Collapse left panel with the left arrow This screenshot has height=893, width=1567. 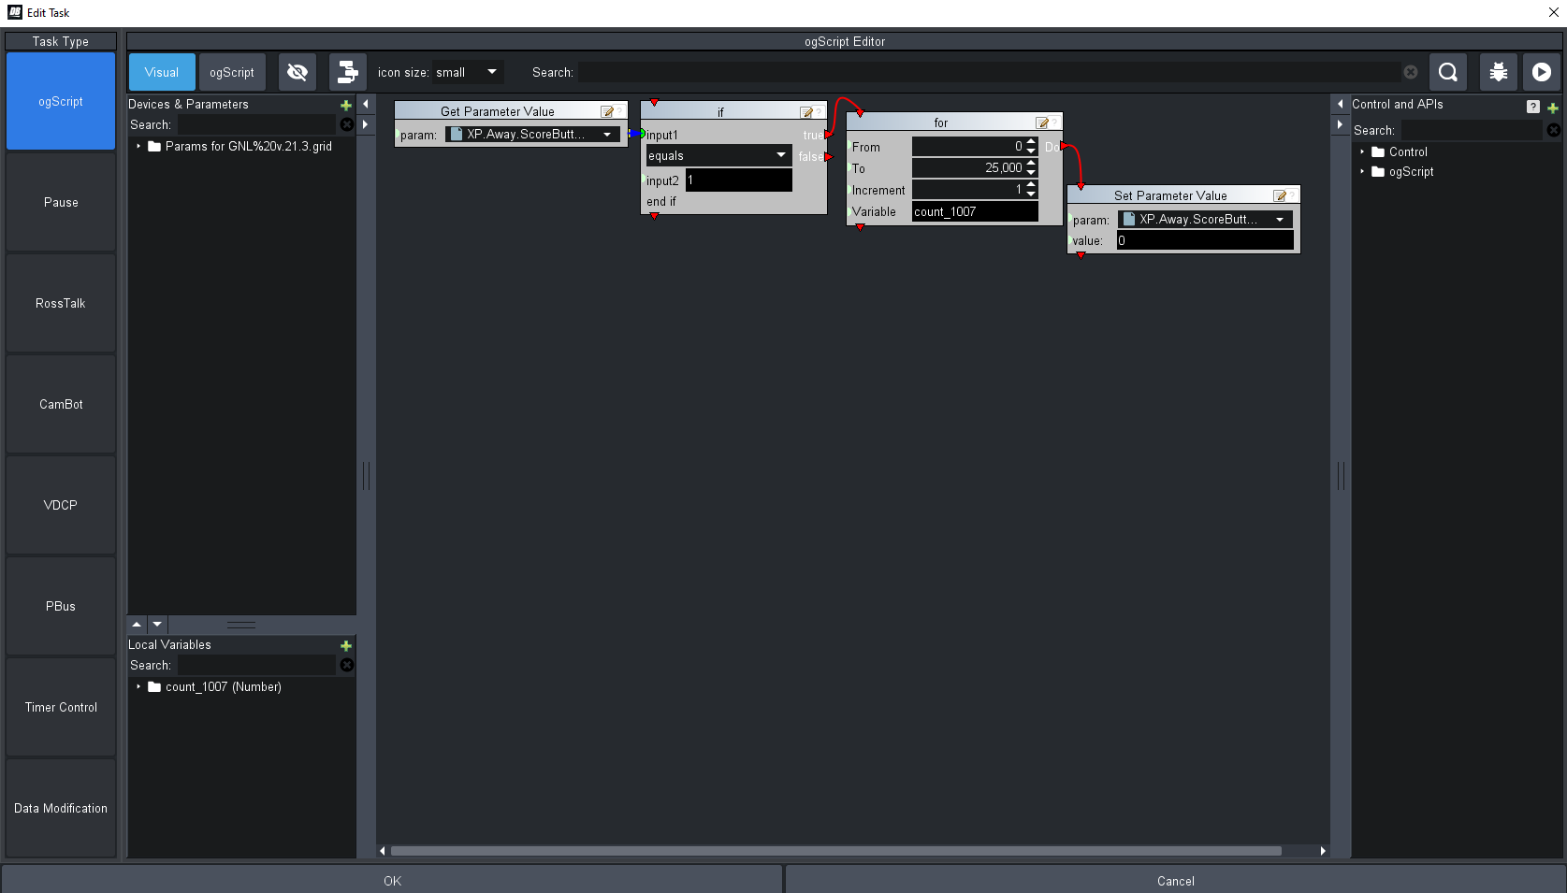[x=366, y=104]
